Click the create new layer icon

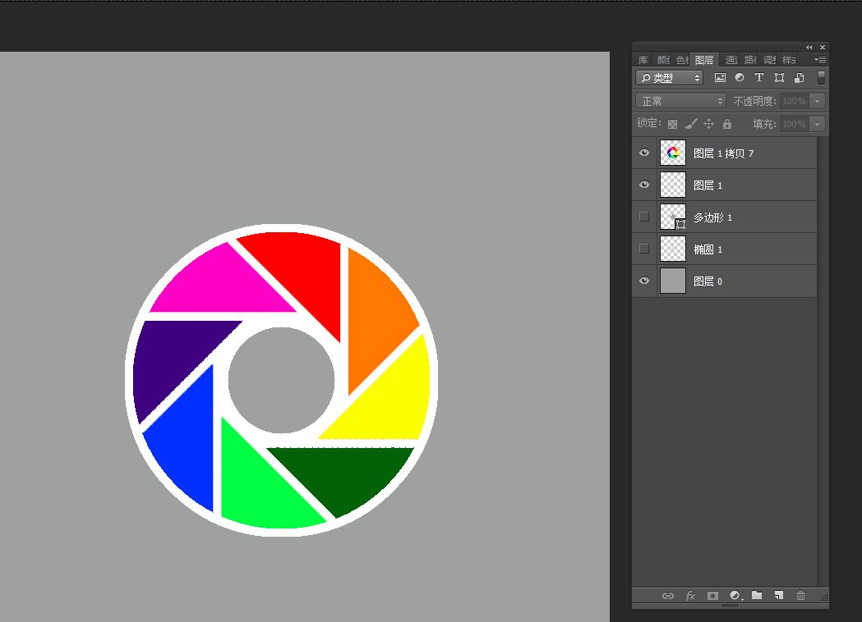click(778, 596)
